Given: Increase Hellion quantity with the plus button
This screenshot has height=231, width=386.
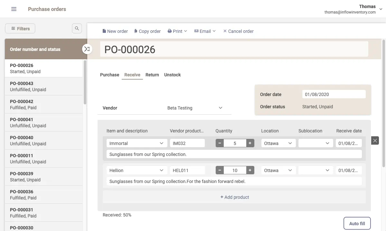Looking at the screenshot, I should [250, 170].
